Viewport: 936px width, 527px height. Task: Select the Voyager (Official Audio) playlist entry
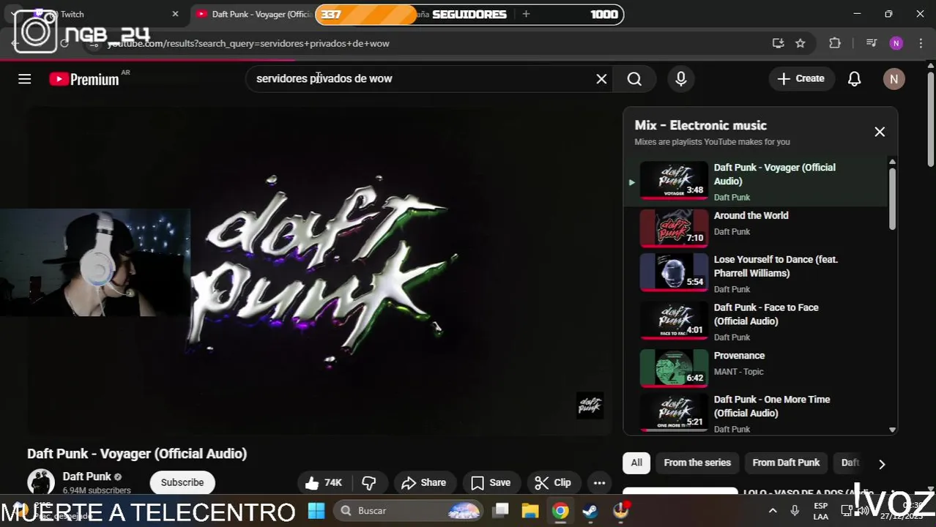coord(755,181)
